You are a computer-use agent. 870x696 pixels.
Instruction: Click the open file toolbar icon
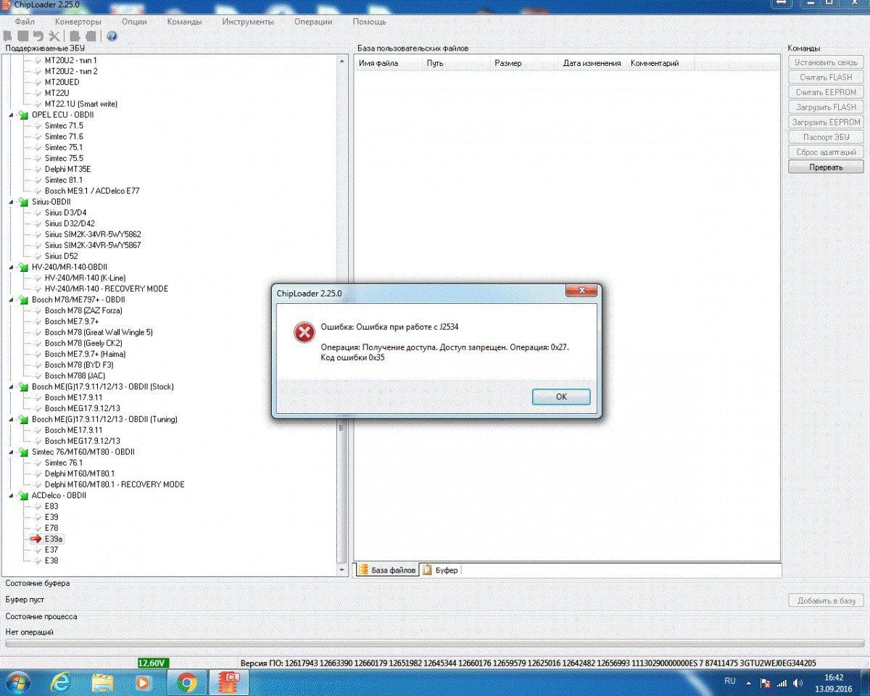pos(9,36)
